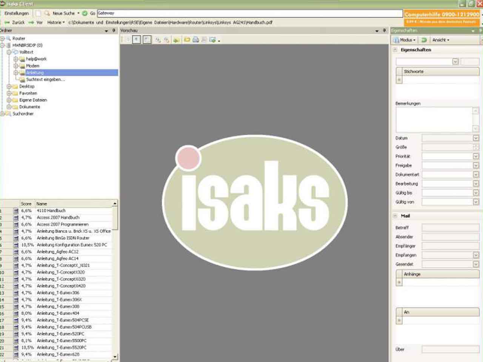The image size is (483, 362).
Task: Open the Vorschau panel dropdown arrow
Action: pos(377,31)
